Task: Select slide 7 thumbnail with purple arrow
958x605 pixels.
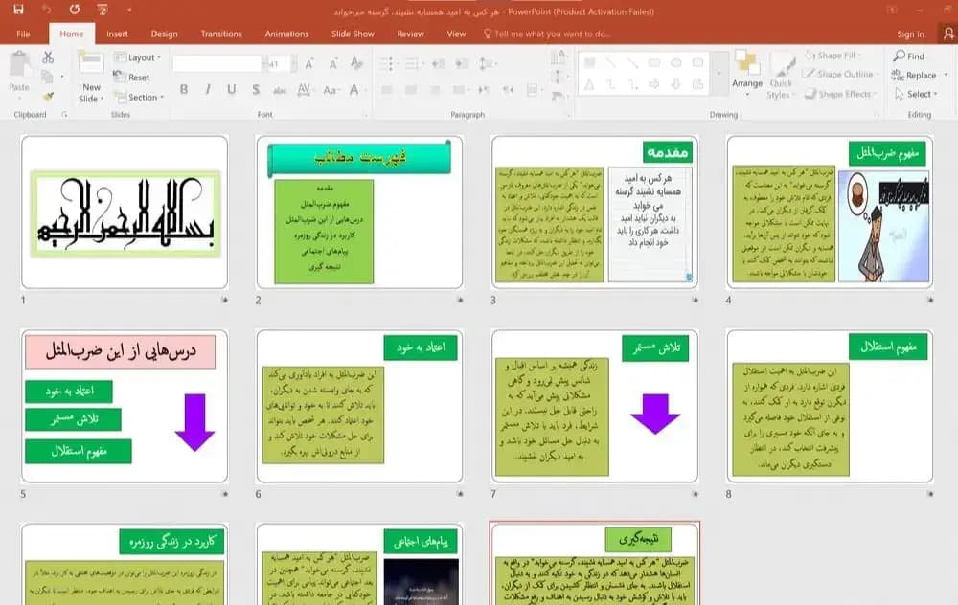Action: tap(595, 406)
